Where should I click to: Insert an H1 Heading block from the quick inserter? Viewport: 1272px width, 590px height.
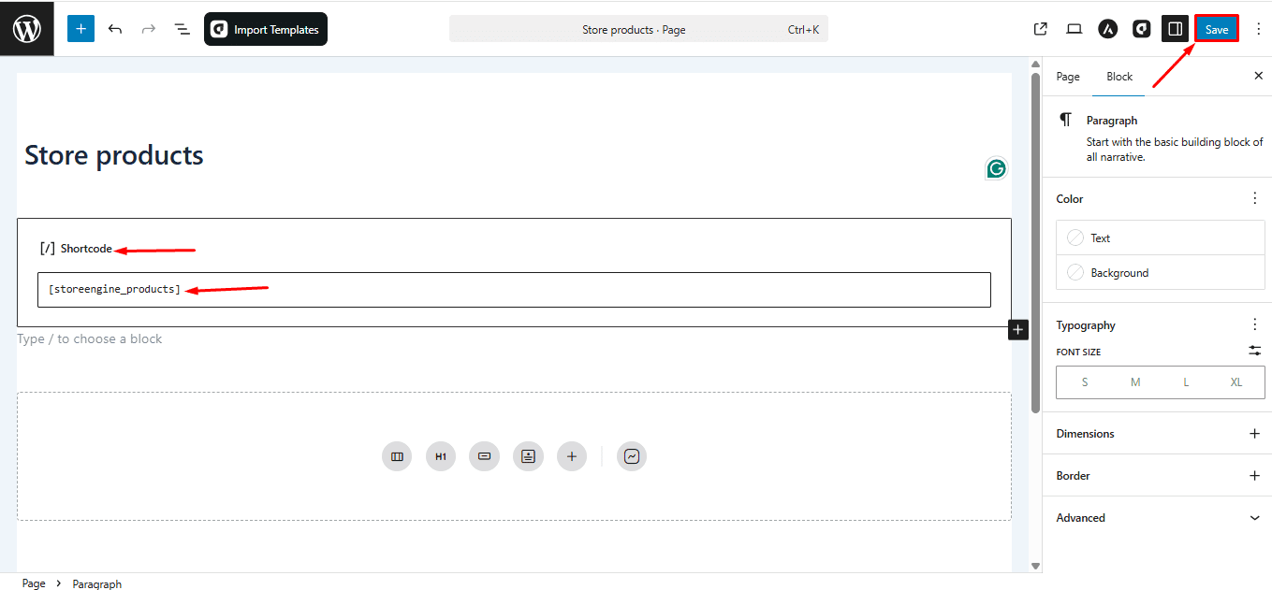440,456
